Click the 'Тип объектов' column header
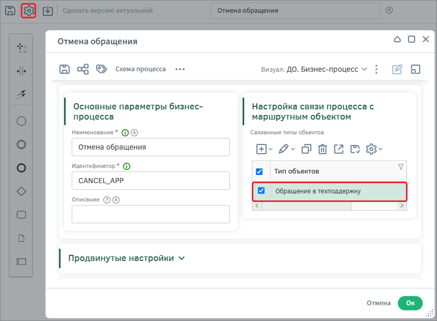 (297, 171)
